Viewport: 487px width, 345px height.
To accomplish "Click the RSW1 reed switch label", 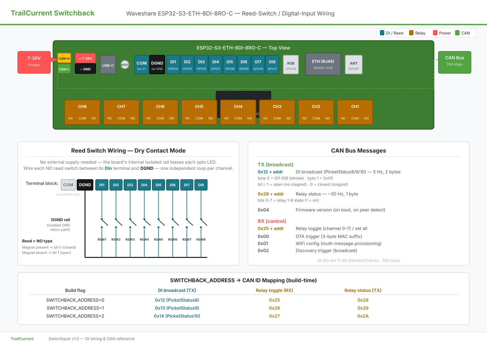I will click(102, 240).
